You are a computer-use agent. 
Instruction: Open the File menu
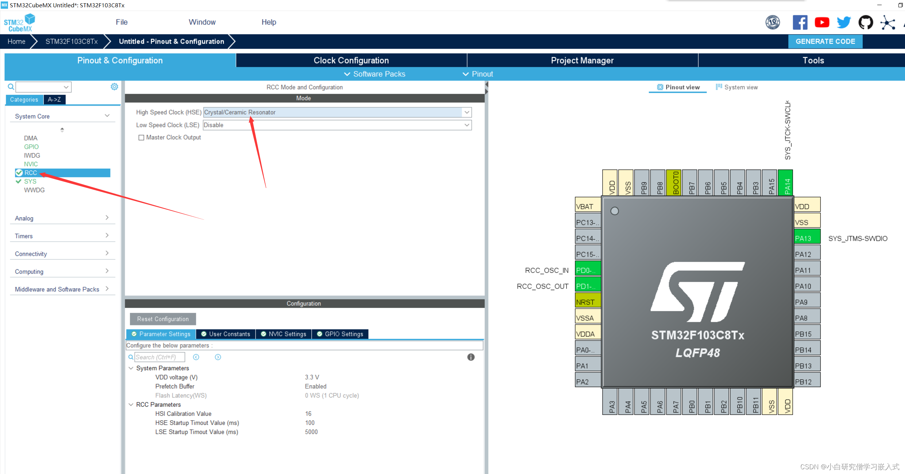[x=121, y=22]
